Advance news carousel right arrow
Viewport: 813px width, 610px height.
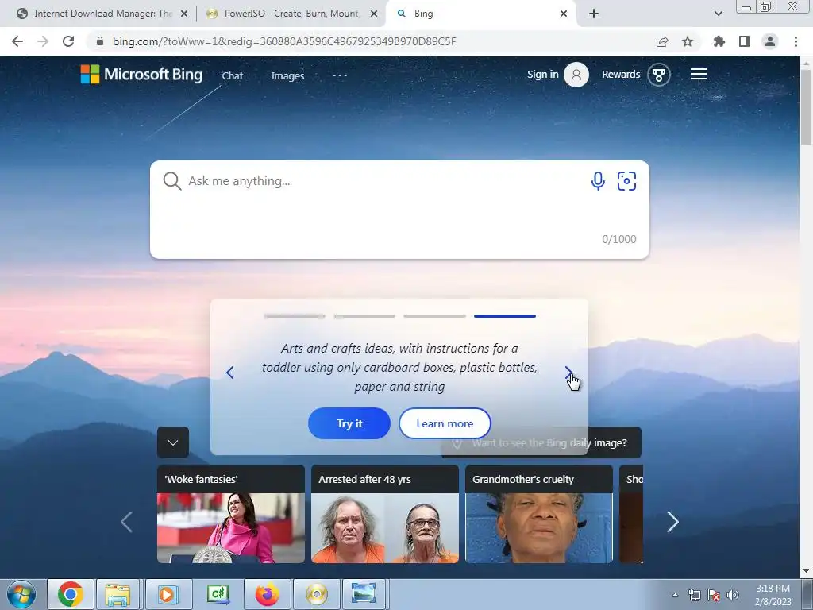[x=672, y=522]
